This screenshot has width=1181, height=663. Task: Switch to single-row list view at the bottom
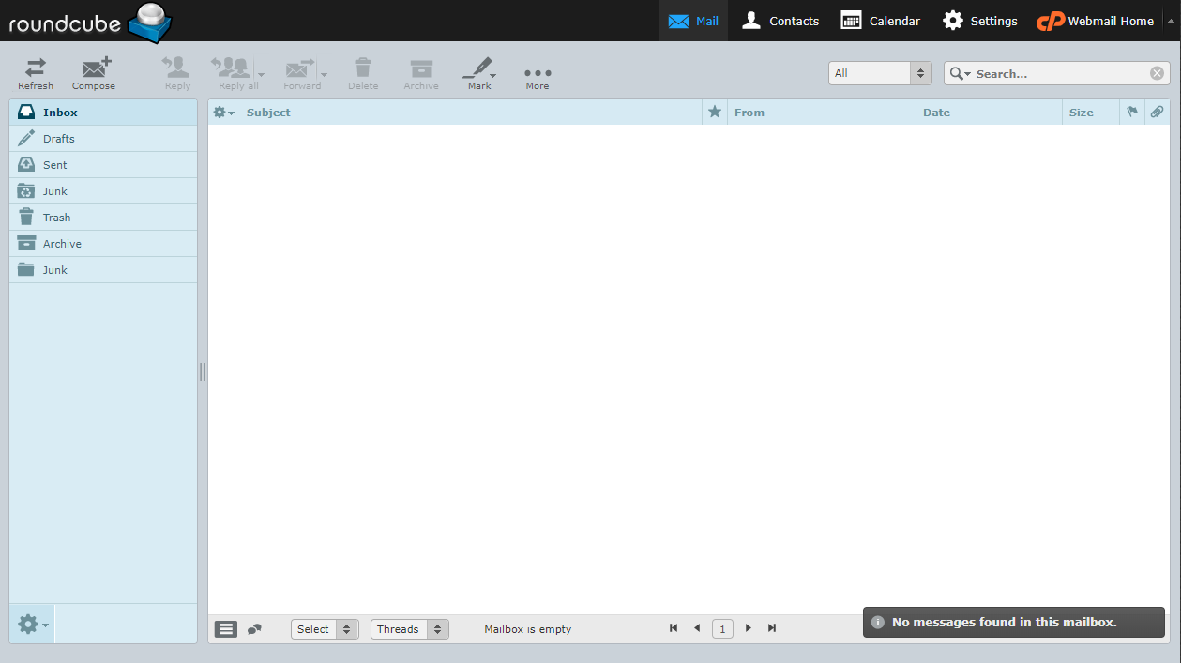pyautogui.click(x=225, y=628)
